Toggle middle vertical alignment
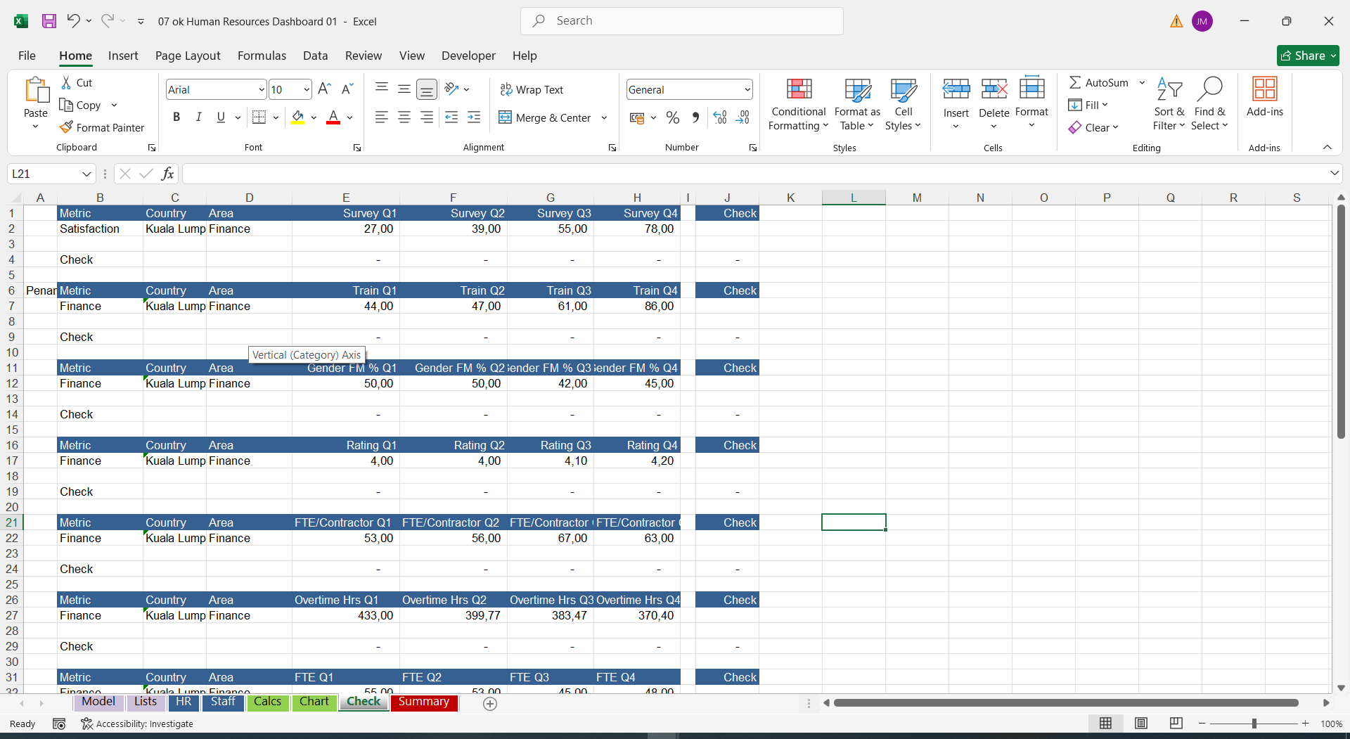The image size is (1350, 739). 404,89
